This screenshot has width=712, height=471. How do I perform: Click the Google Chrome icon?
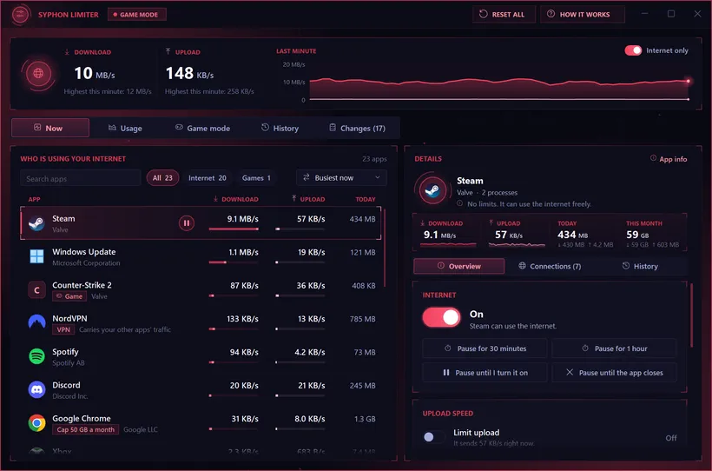[x=36, y=423]
